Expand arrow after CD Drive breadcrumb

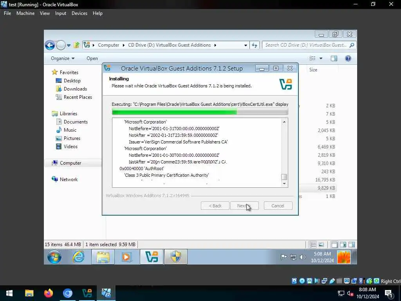(x=215, y=45)
